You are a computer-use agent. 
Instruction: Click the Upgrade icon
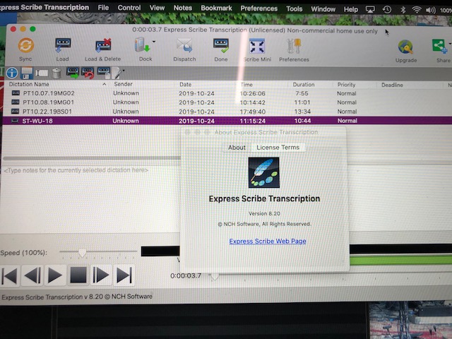click(405, 47)
